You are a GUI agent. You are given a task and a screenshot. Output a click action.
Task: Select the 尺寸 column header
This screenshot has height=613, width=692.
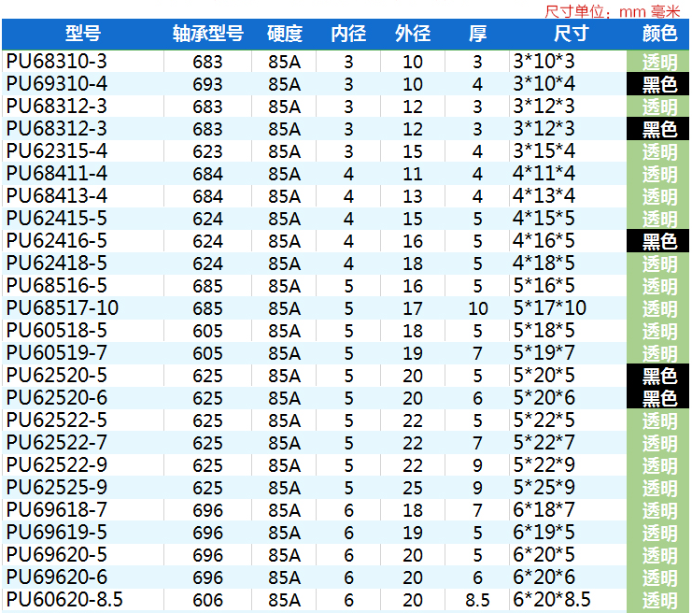[x=570, y=35]
